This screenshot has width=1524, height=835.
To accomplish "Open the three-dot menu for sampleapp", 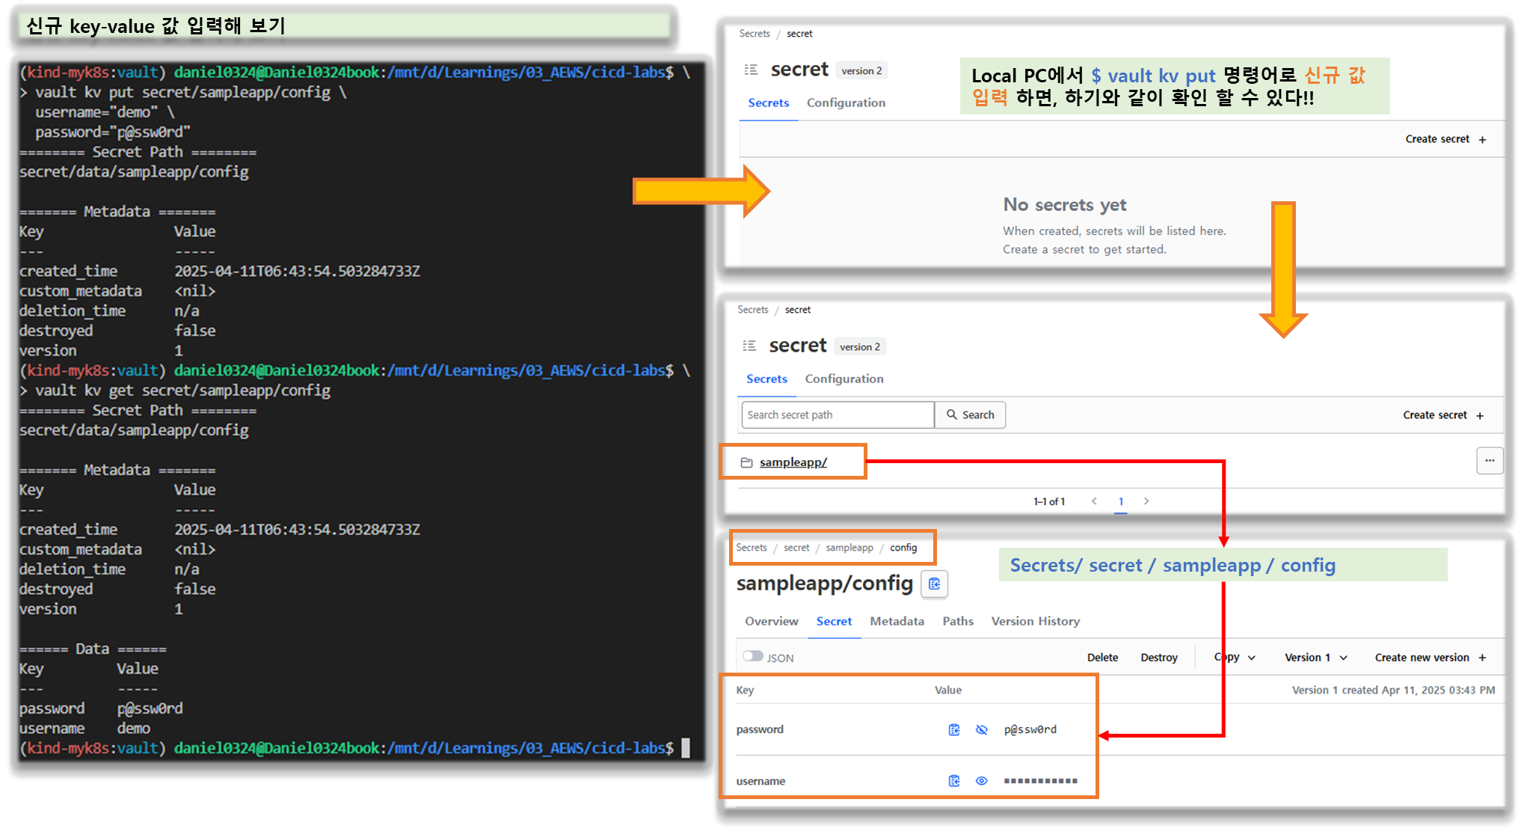I will pos(1489,461).
